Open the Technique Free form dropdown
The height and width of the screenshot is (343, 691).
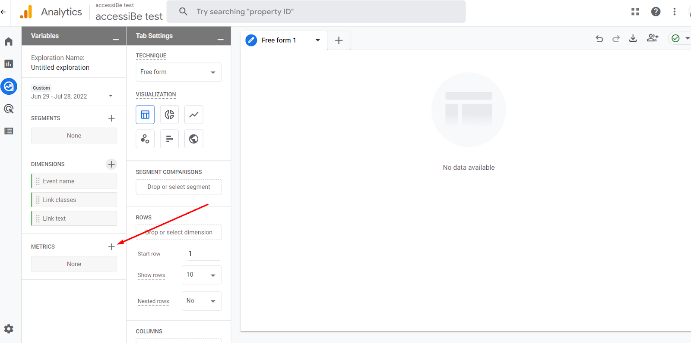(178, 72)
